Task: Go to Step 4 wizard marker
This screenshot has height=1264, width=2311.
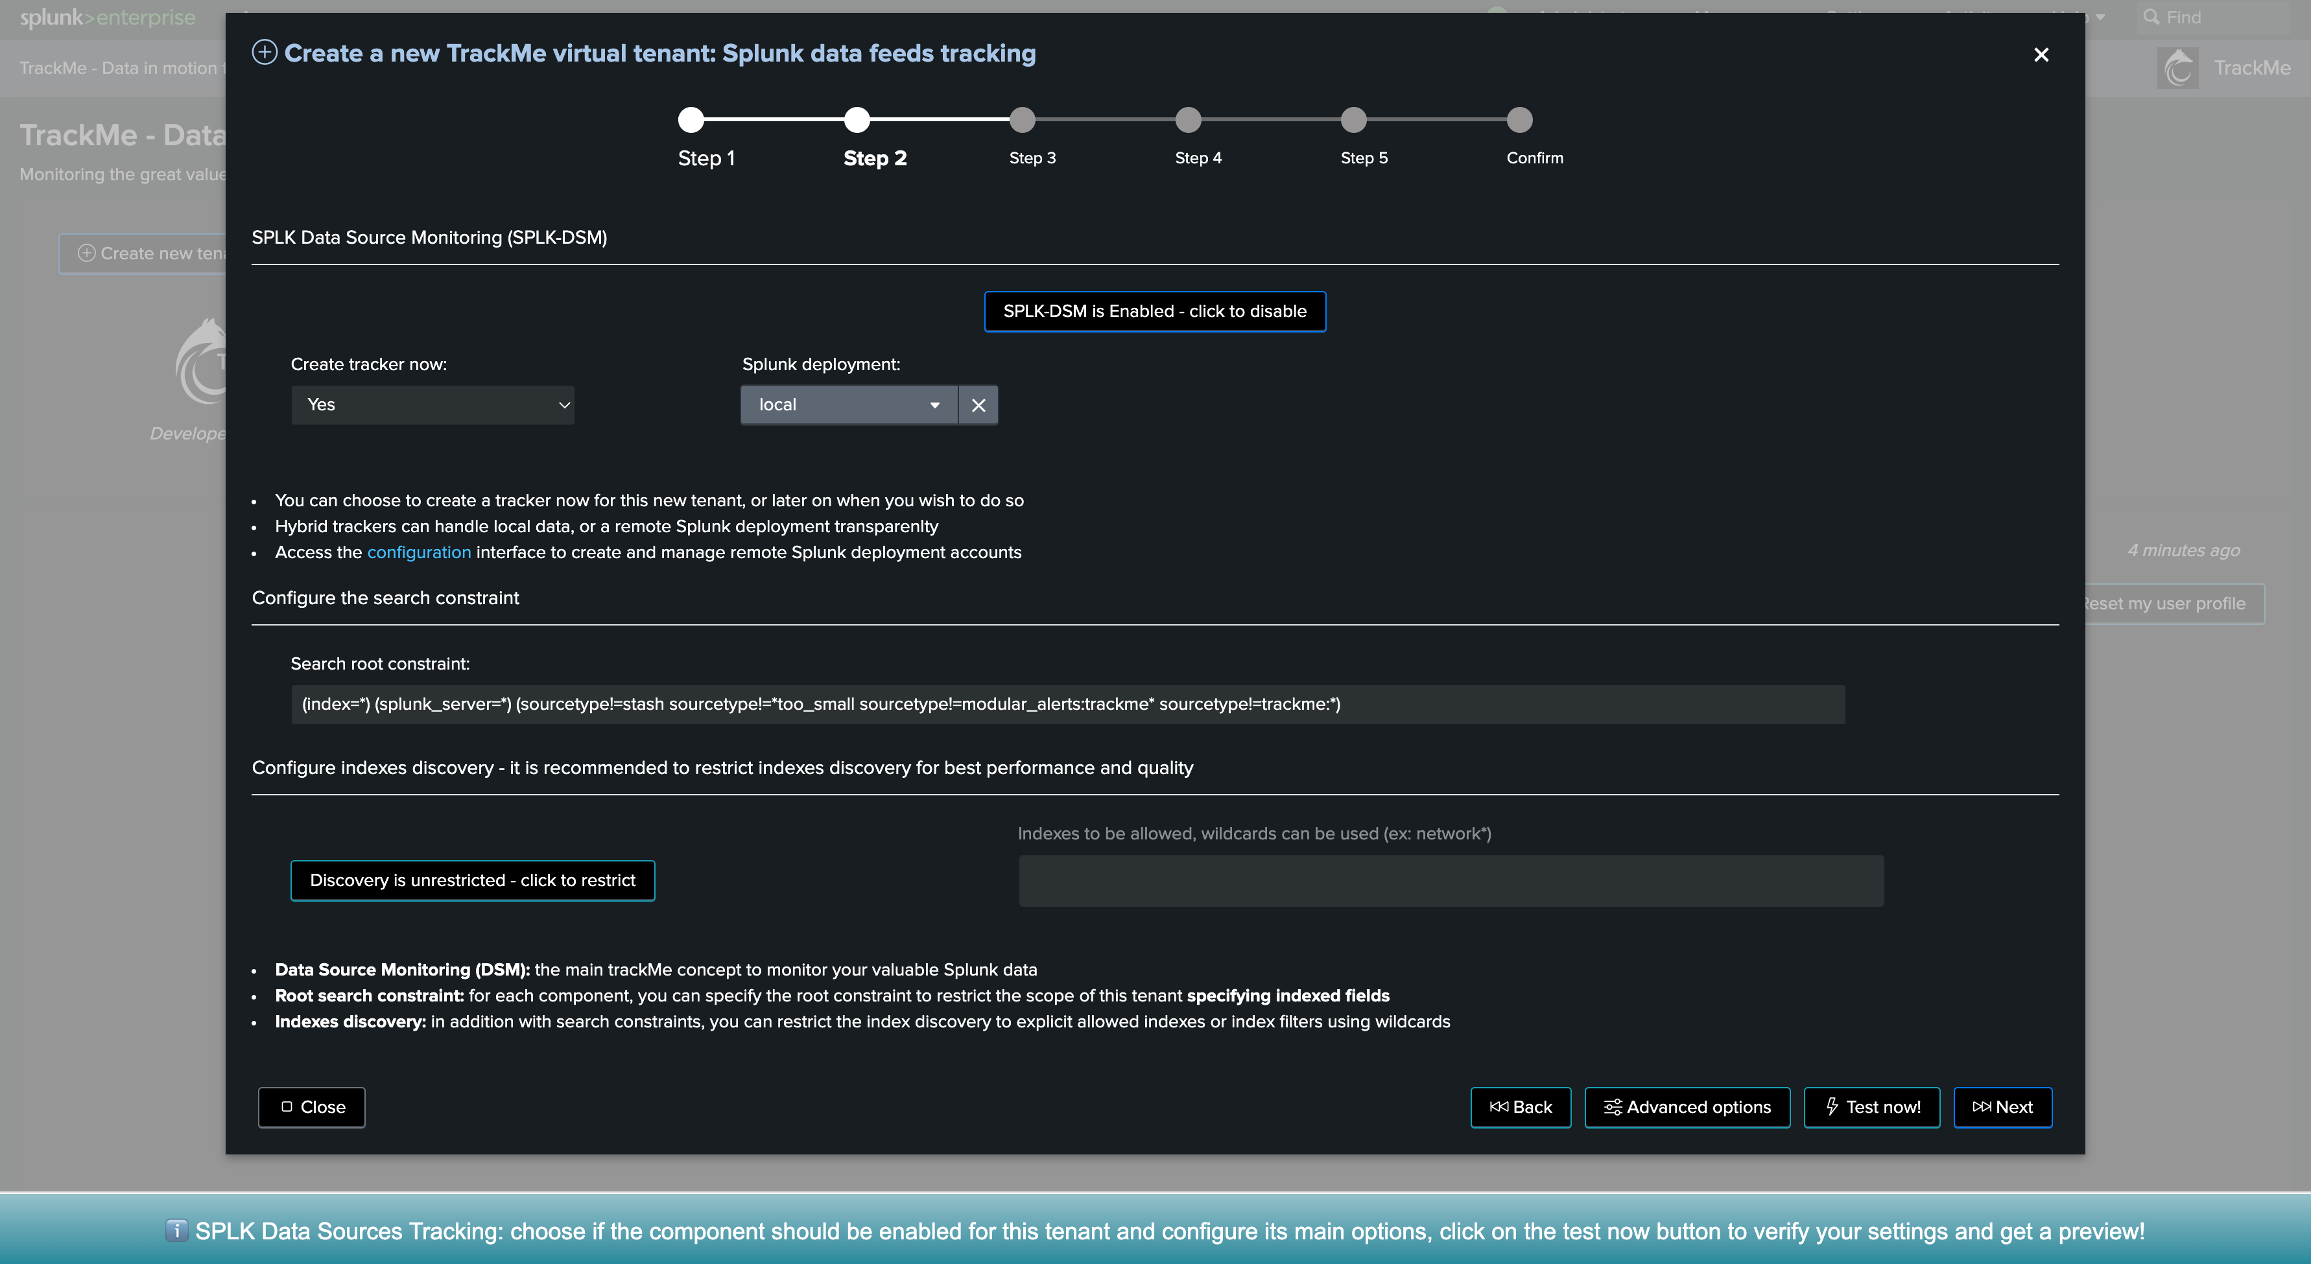Action: tap(1188, 119)
